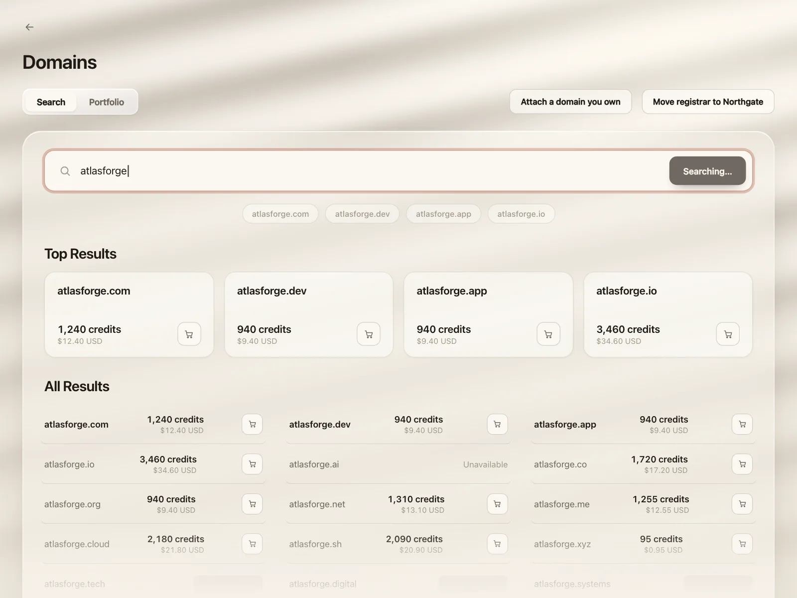This screenshot has height=598, width=797.
Task: Add atlasforge.com top result card to cart
Action: pyautogui.click(x=189, y=334)
